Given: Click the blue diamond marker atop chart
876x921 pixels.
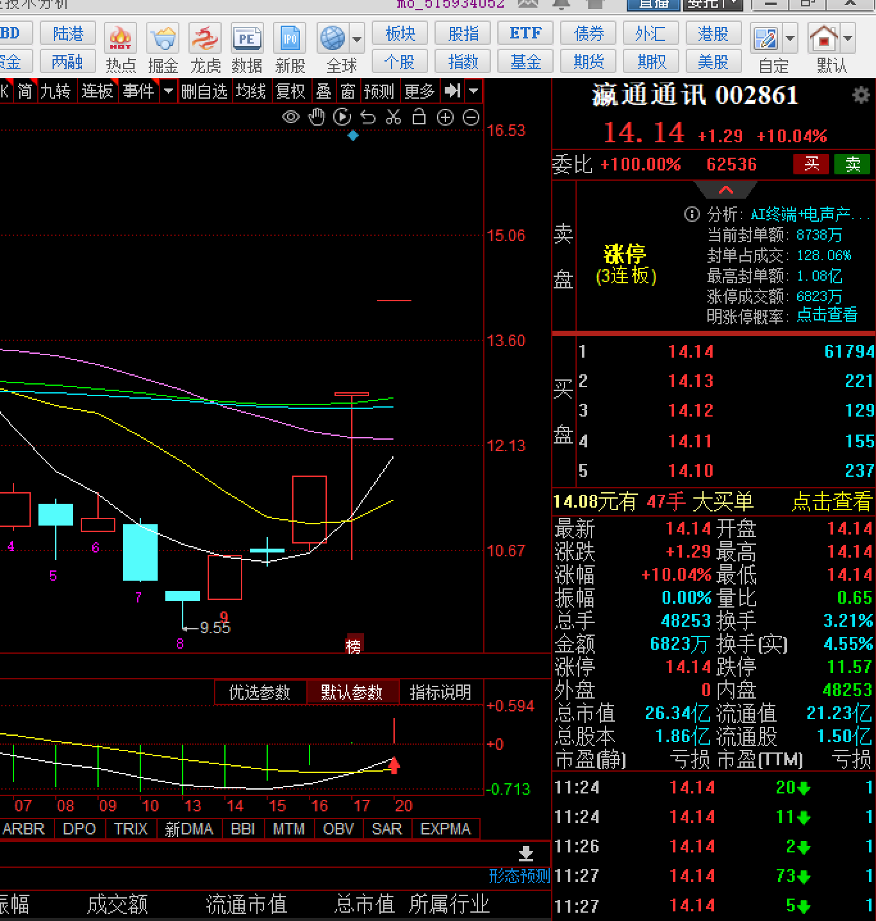Looking at the screenshot, I should (353, 135).
